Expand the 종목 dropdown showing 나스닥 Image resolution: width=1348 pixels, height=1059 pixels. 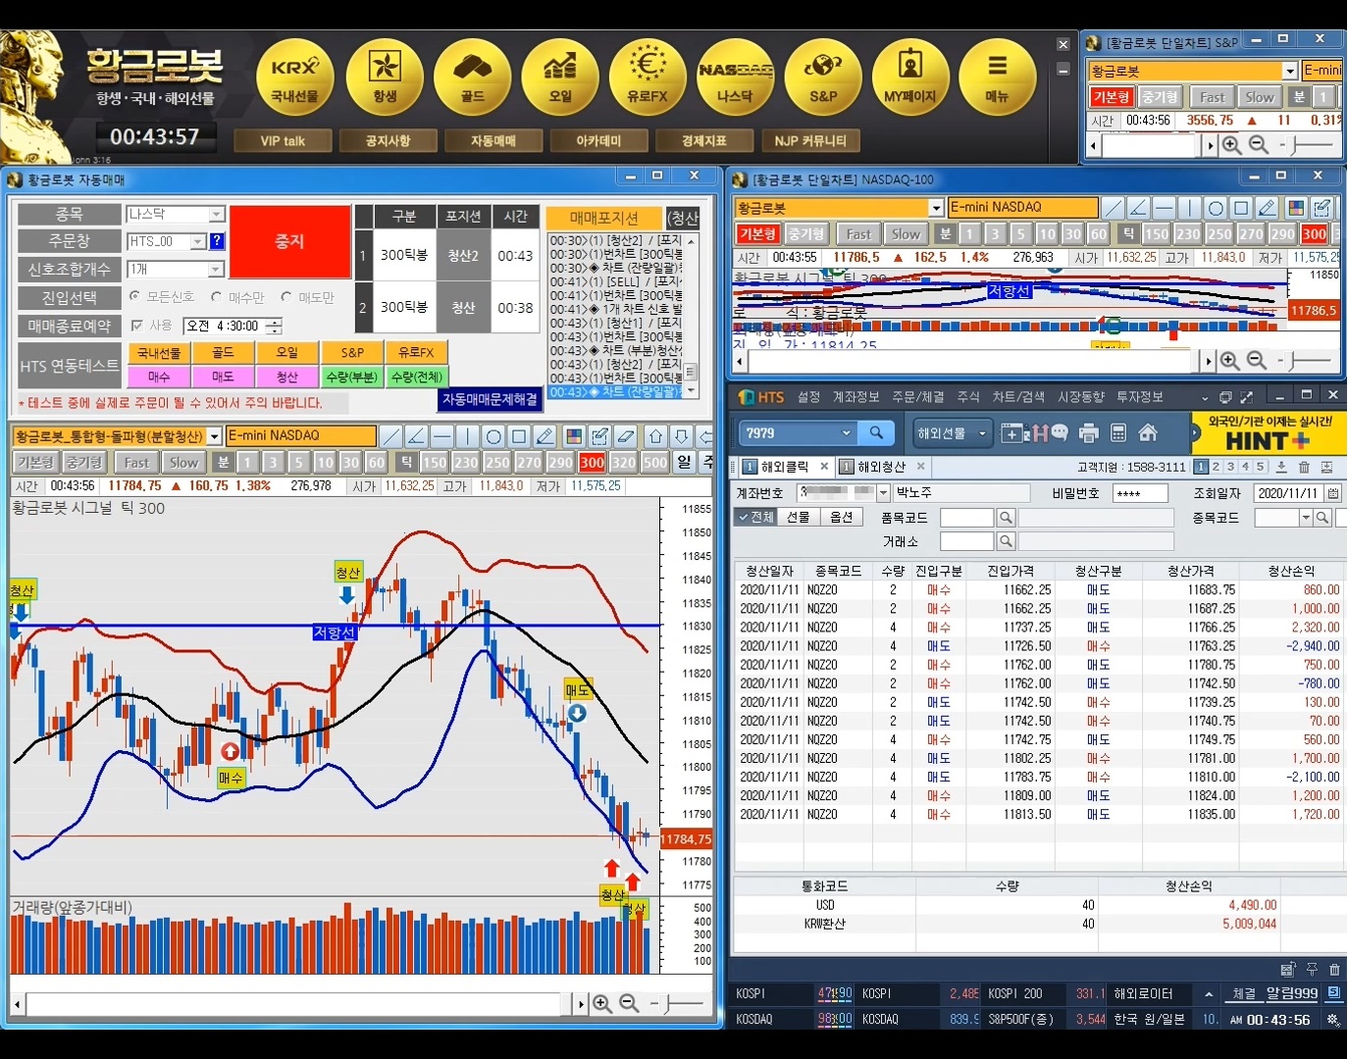(x=217, y=214)
